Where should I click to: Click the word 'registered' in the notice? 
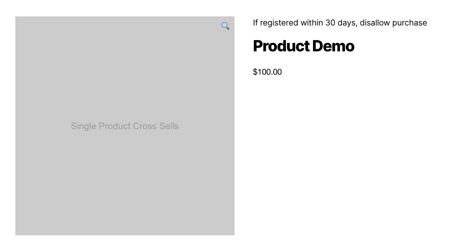[x=279, y=23]
